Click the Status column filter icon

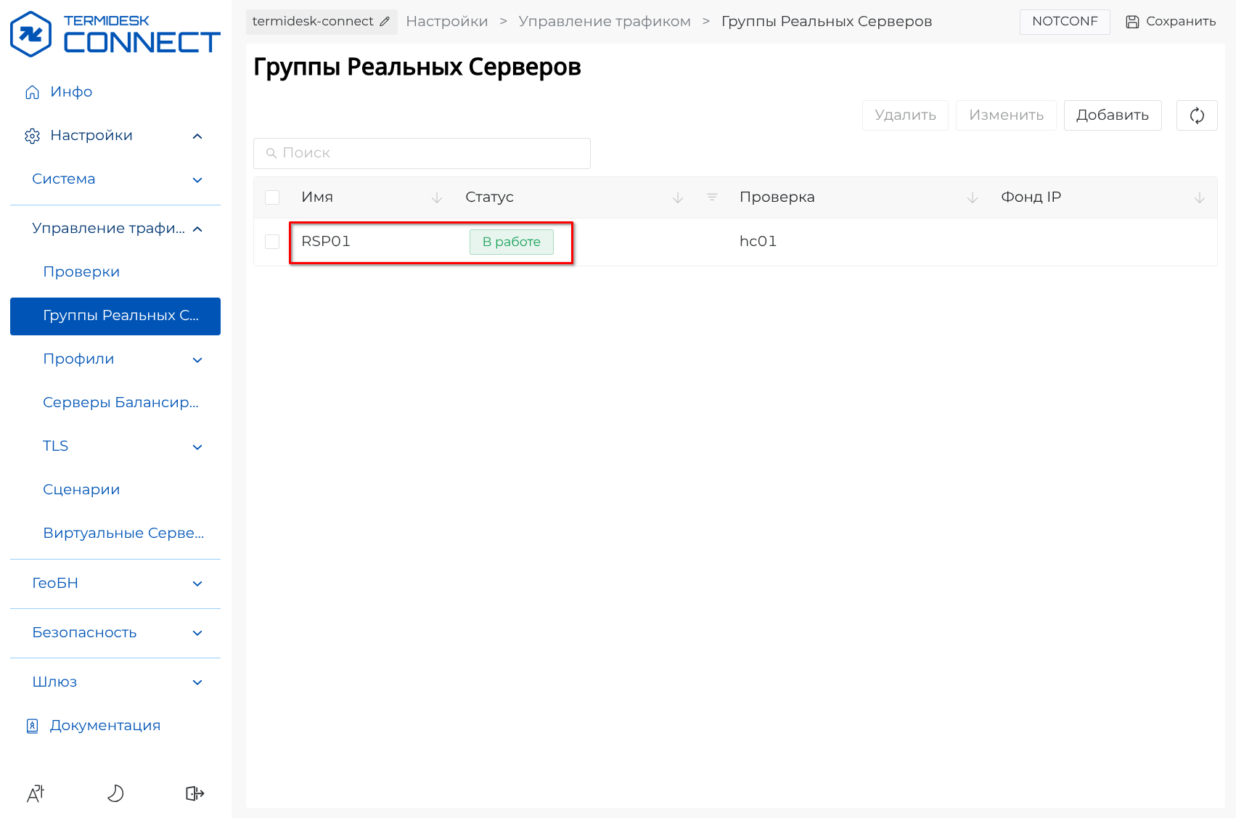(712, 197)
